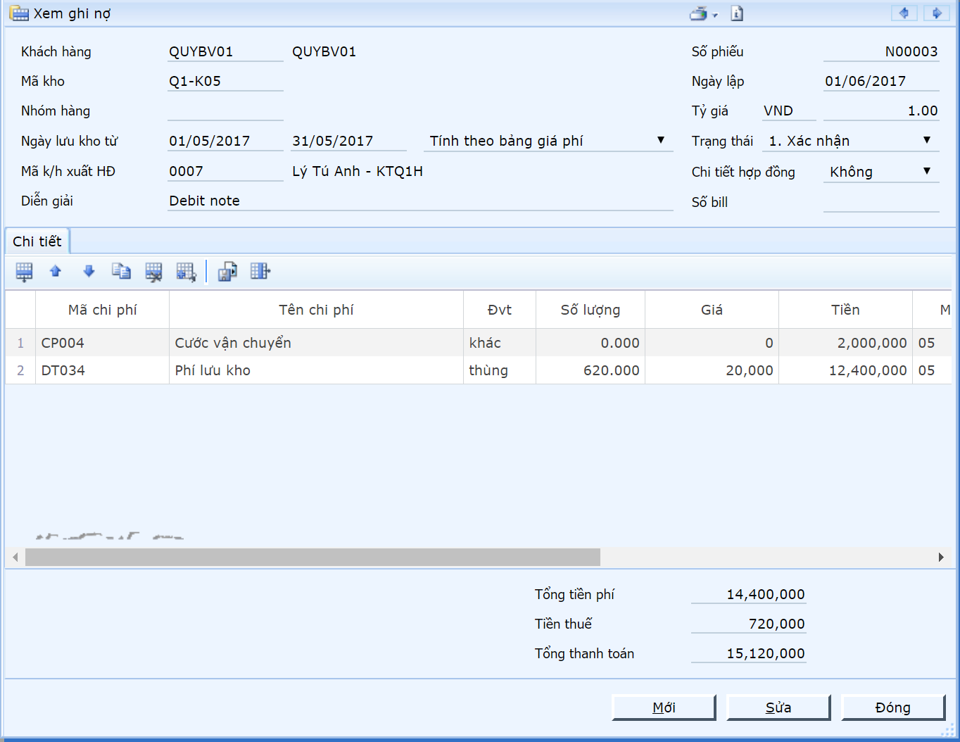Select the Chi tiết tab

click(37, 241)
